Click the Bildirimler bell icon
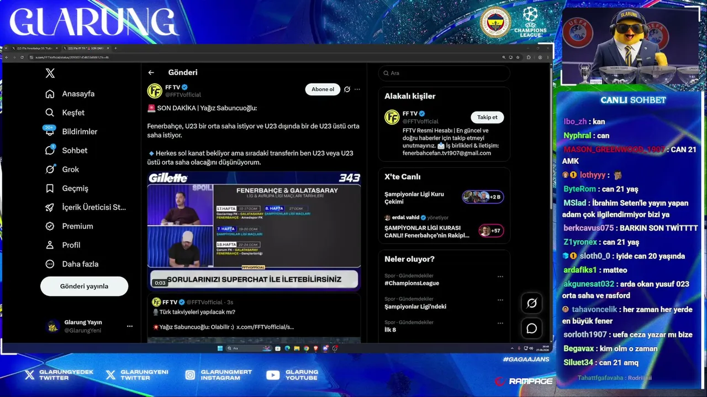 (50, 131)
